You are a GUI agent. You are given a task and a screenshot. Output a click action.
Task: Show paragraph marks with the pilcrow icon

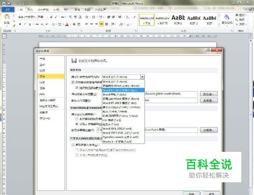pyautogui.click(x=135, y=17)
